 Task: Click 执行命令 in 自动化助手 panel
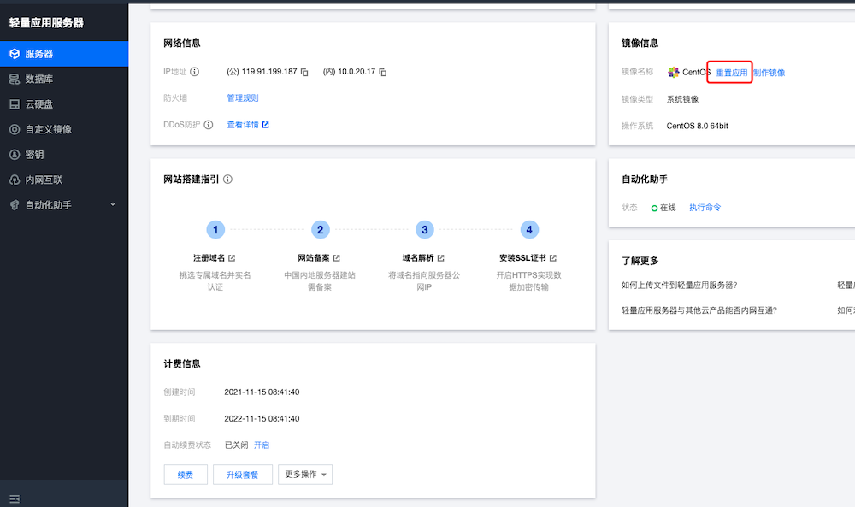[x=706, y=207]
